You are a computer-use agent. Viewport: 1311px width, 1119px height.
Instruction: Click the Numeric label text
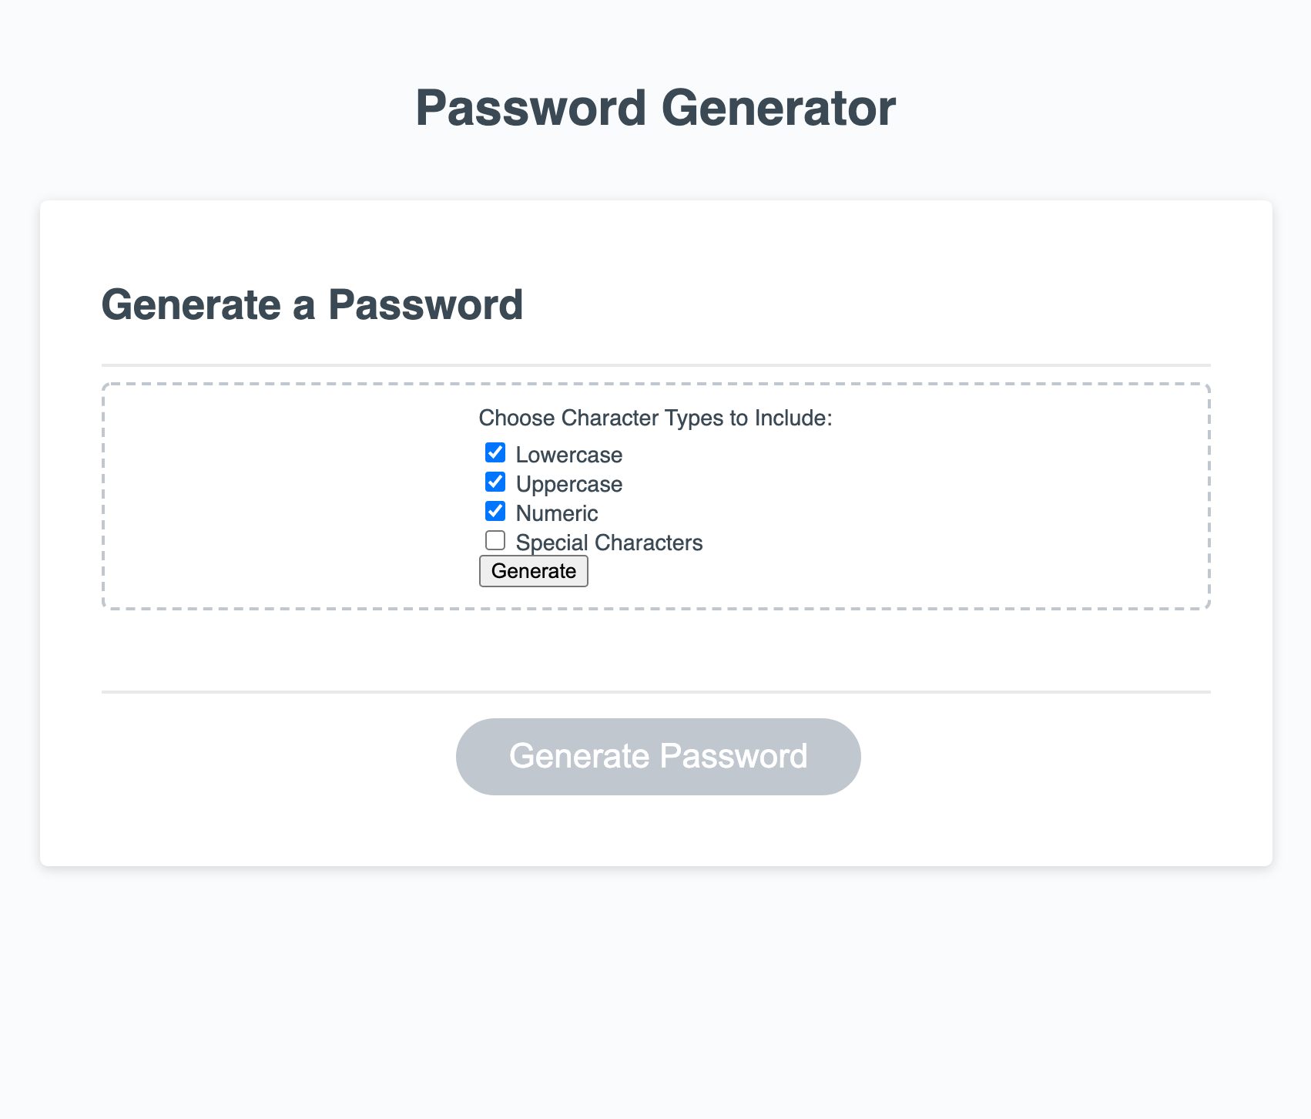pos(556,512)
